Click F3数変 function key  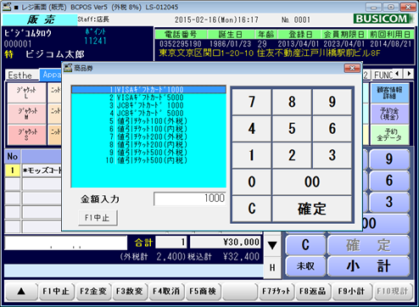point(130,291)
